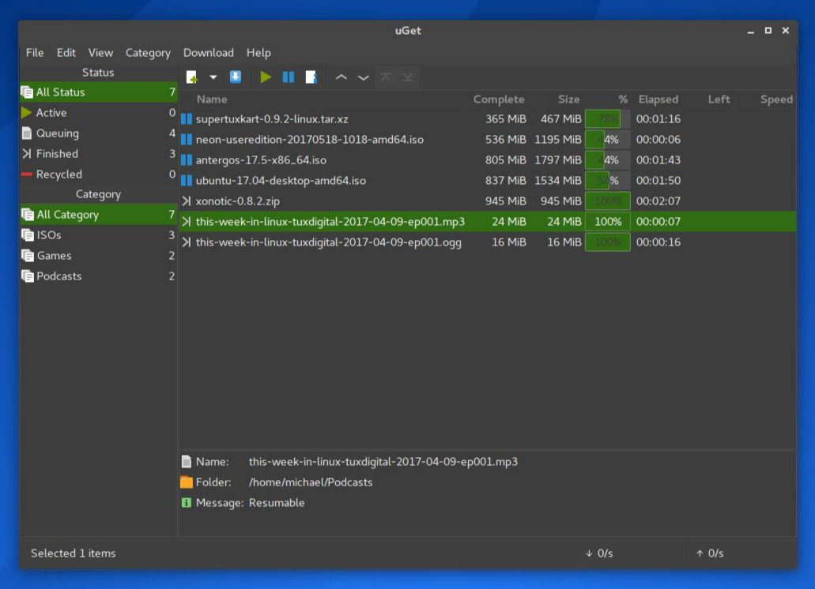The height and width of the screenshot is (589, 815).
Task: Click the save/grab clipboard download icon
Action: point(236,77)
